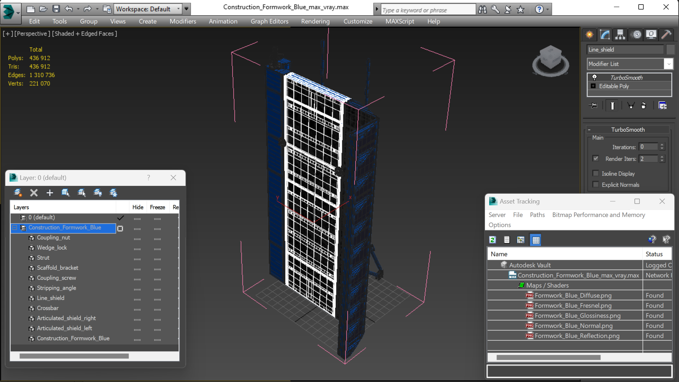Open the Motion command panel tab

coord(637,35)
